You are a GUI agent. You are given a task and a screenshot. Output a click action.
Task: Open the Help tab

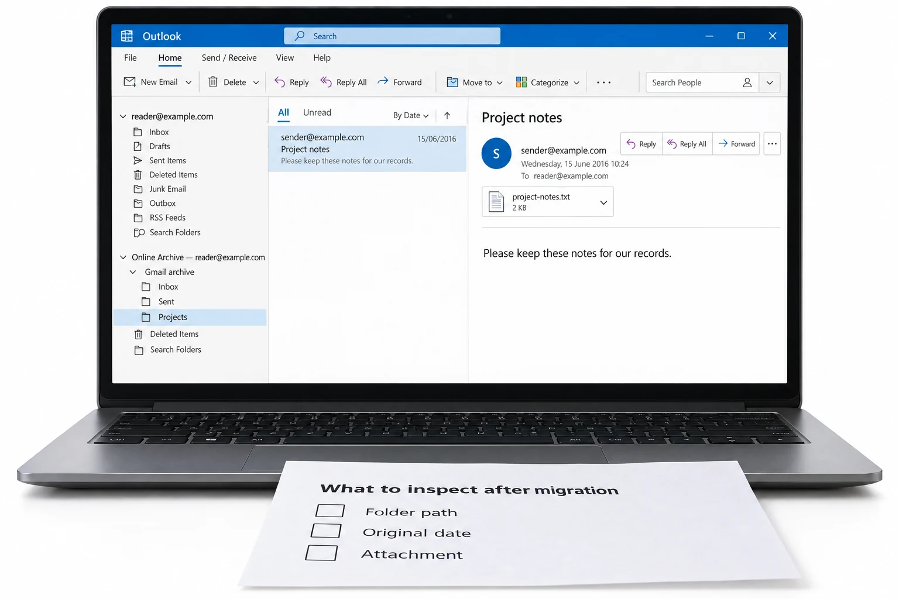pos(322,58)
